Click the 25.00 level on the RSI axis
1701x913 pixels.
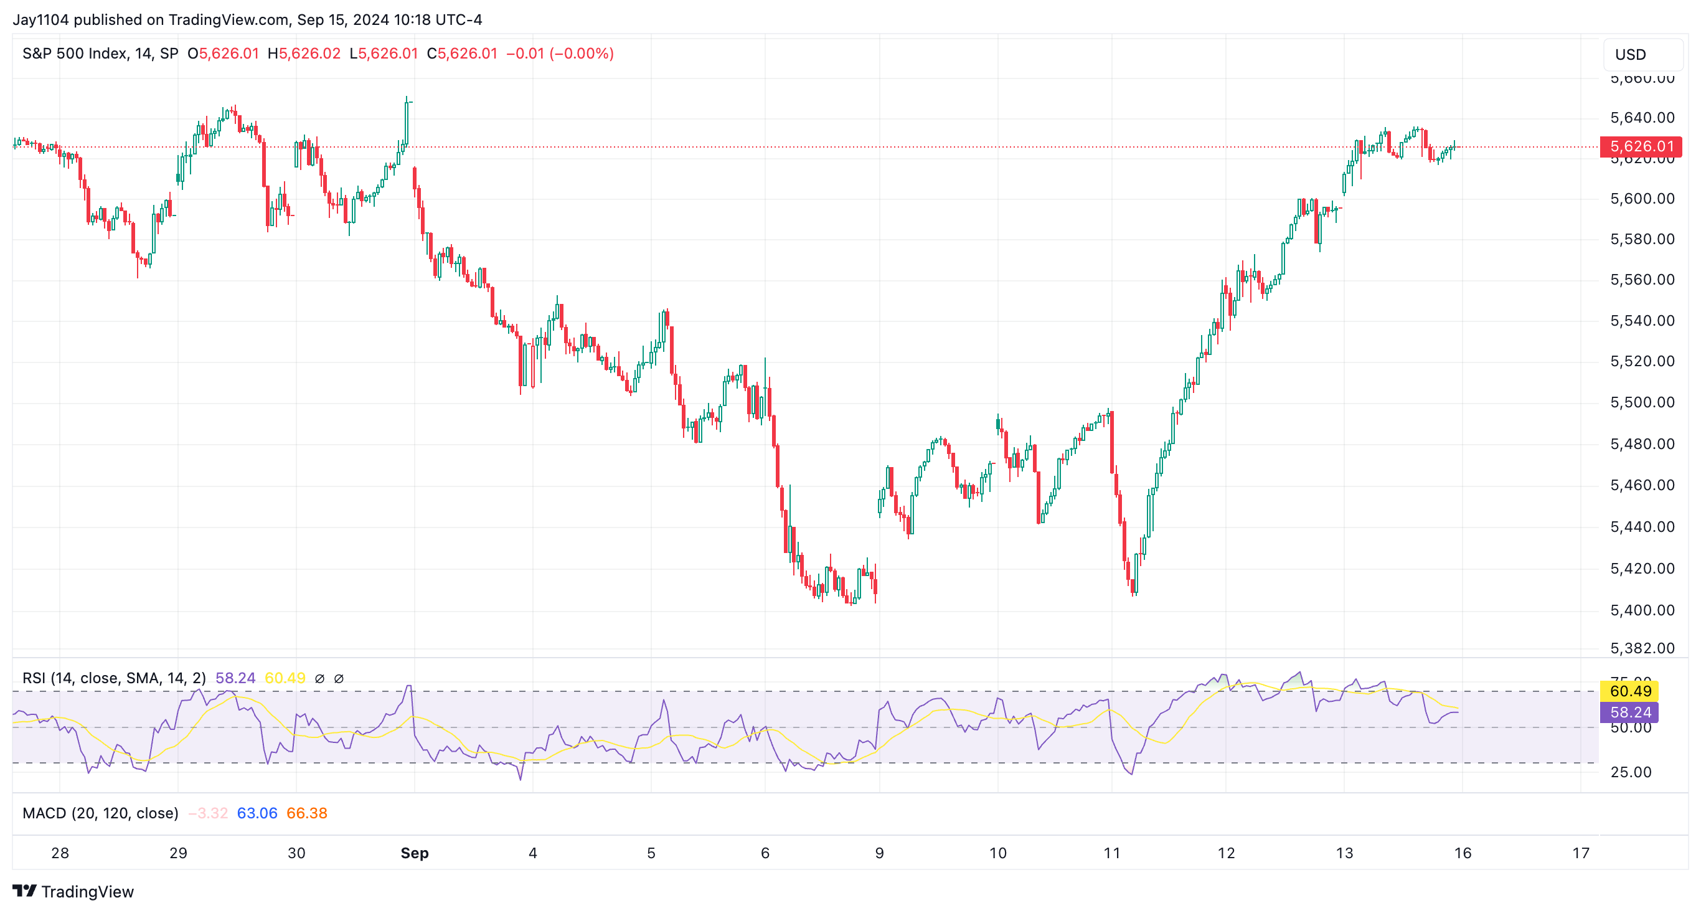[x=1631, y=772]
